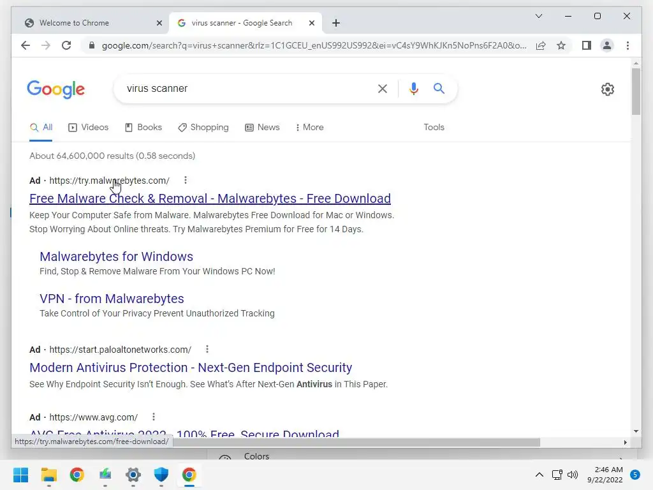Screen dimensions: 653x490
Task: Open Malwarebytes for Windows link
Action: click(x=116, y=256)
